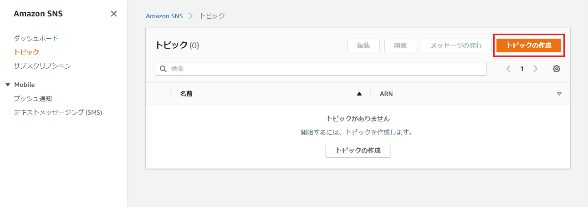This screenshot has width=588, height=207.
Task: Open テキストメッセージング (SMS) page
Action: [x=58, y=112]
